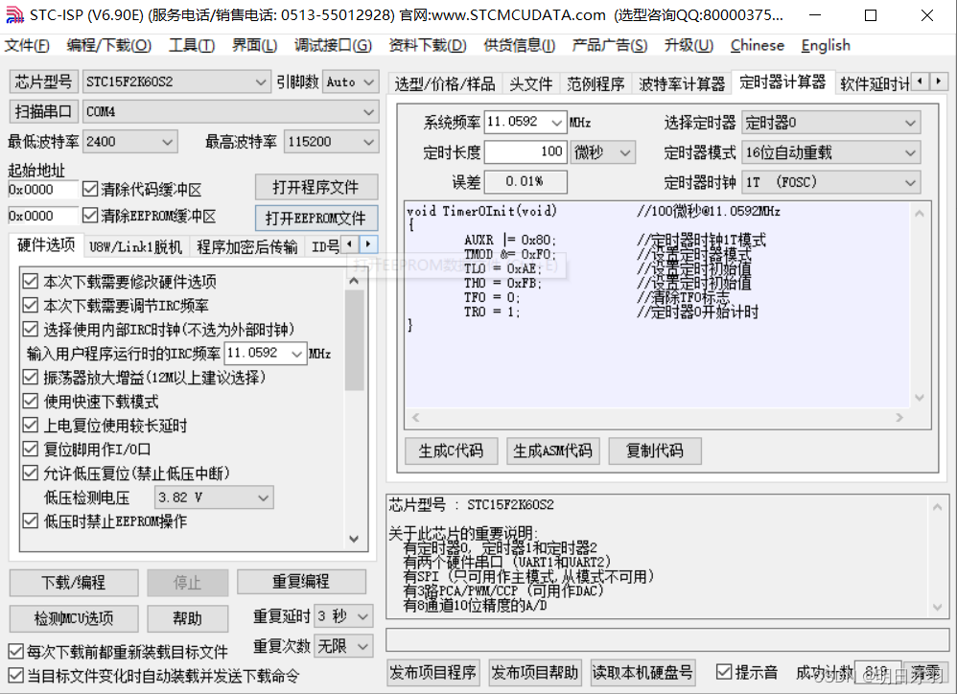The width and height of the screenshot is (957, 694).
Task: Open 低压检测电压 3.82 V dropdown
Action: click(x=214, y=497)
